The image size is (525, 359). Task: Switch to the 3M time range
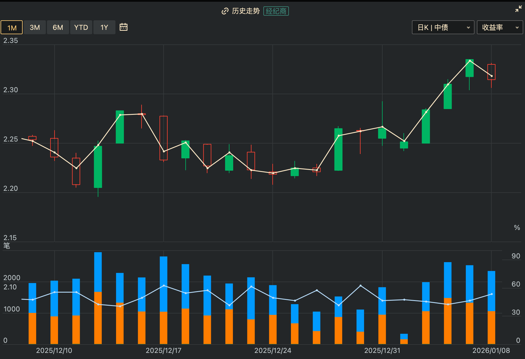35,28
